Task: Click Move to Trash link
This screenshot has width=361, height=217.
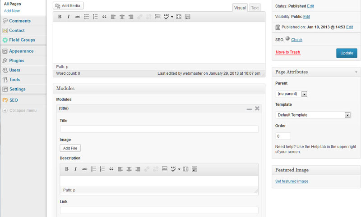Action: 288,52
